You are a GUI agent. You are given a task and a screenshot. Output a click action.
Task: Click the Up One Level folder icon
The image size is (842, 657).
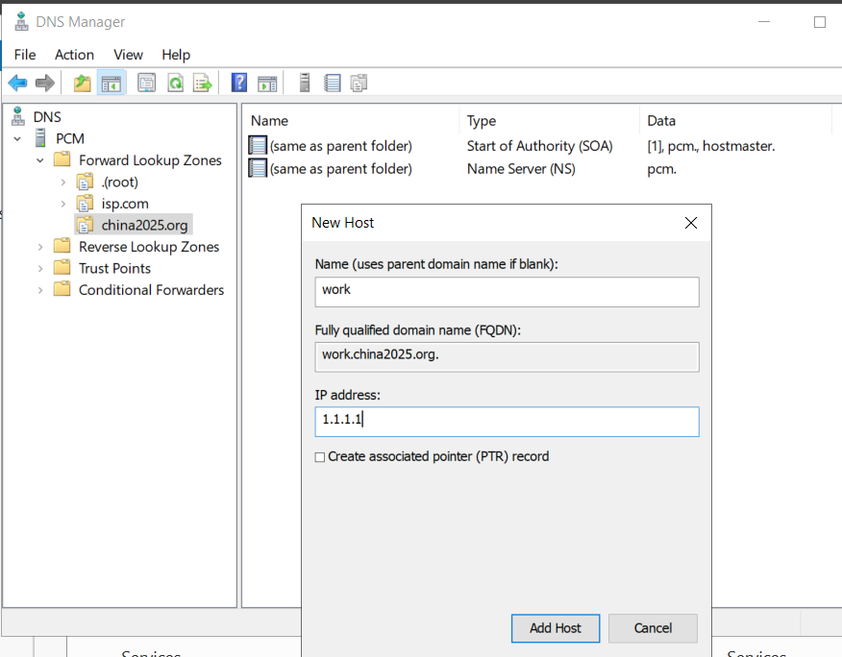(82, 84)
